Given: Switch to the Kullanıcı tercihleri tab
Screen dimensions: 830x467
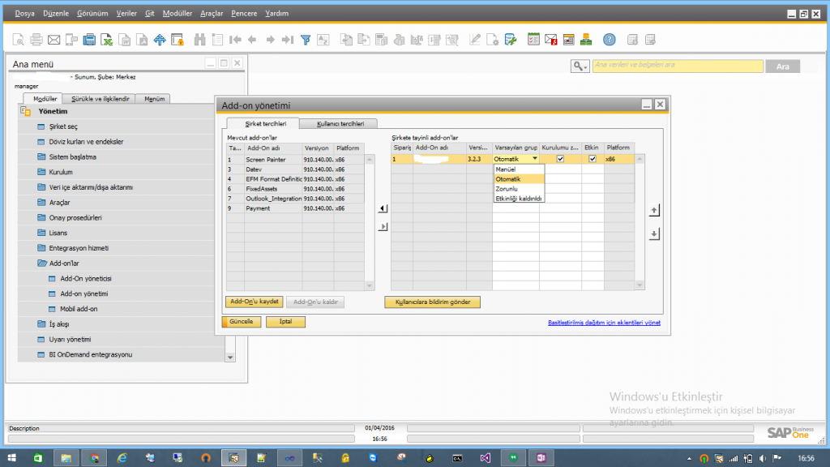Looking at the screenshot, I should pos(341,123).
